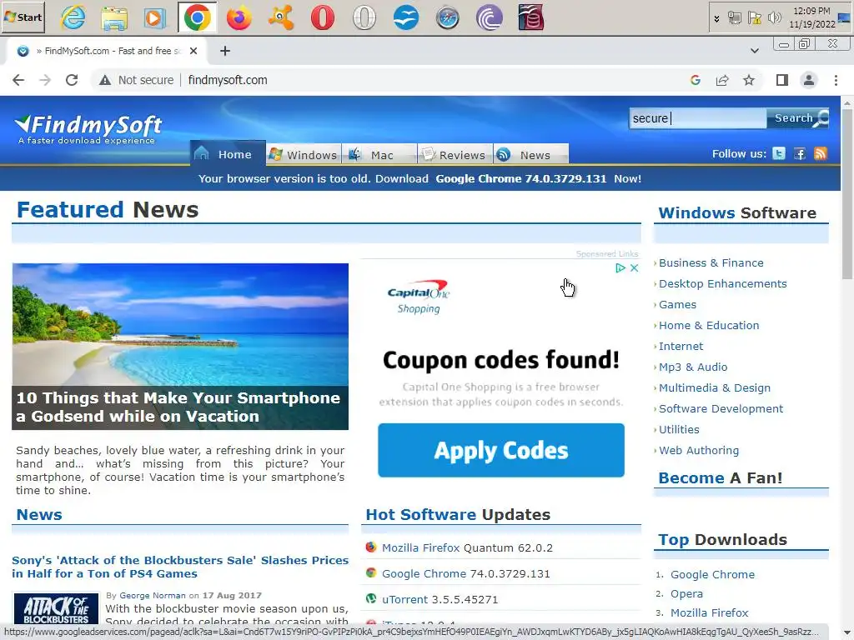Go back to previous page
The width and height of the screenshot is (854, 640).
point(18,80)
